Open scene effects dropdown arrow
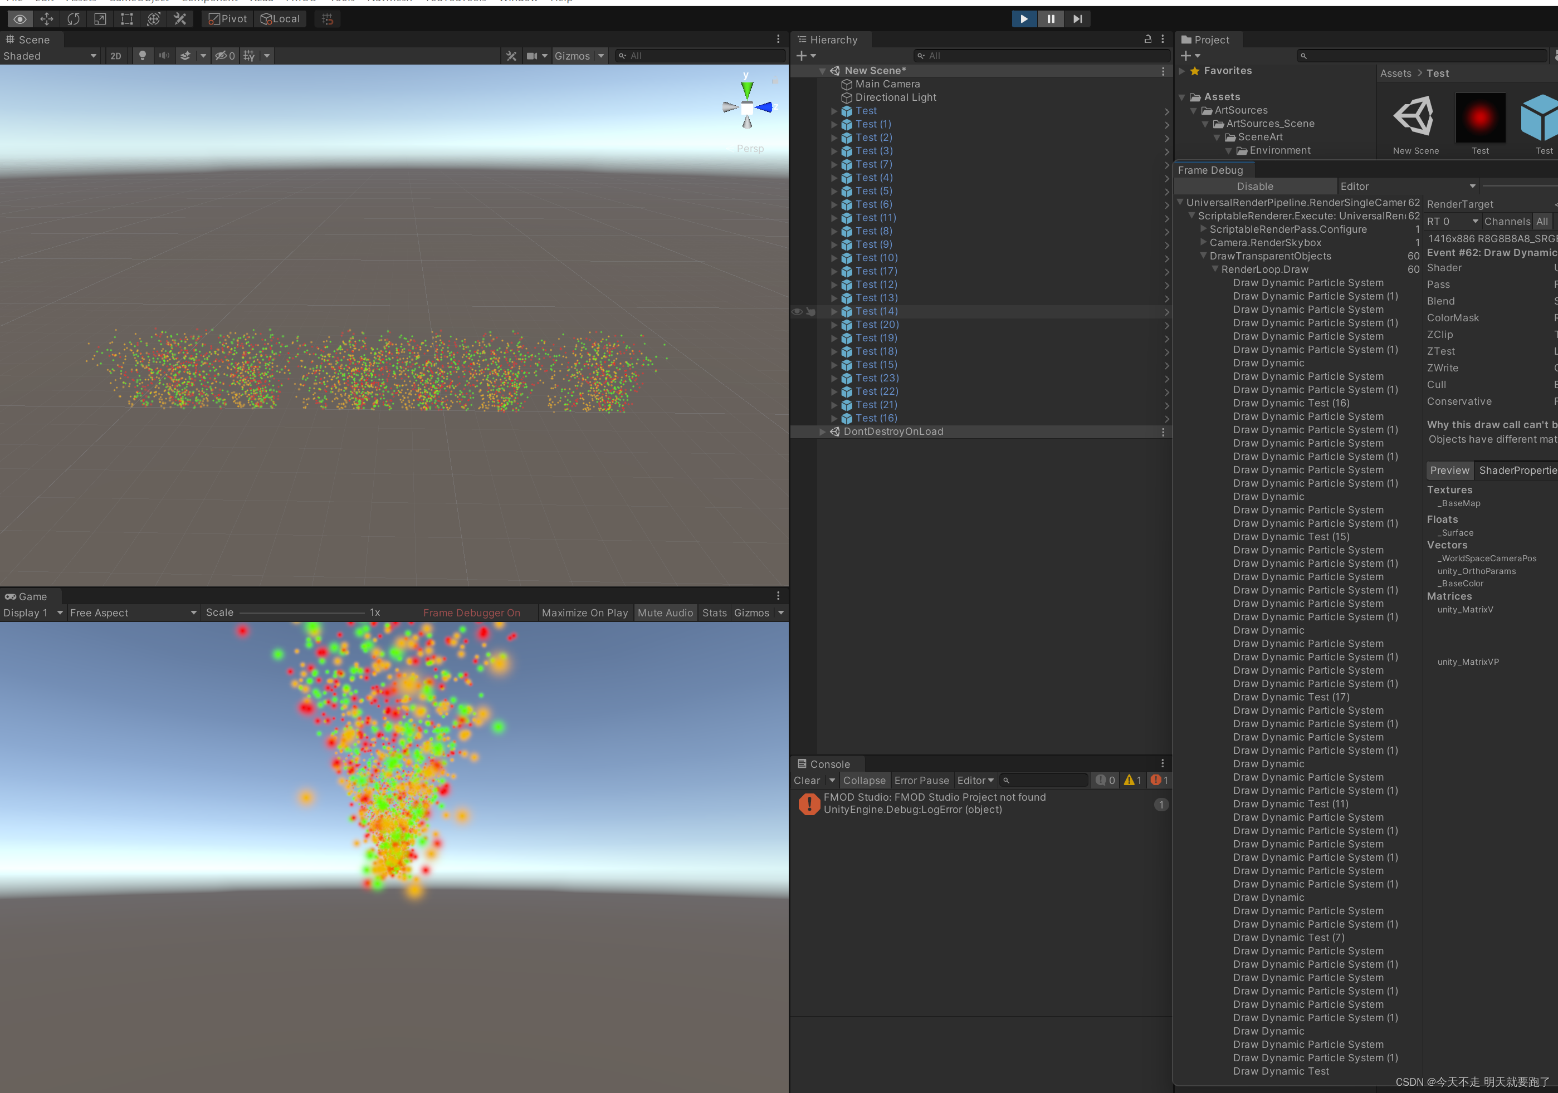The width and height of the screenshot is (1558, 1093). tap(203, 56)
